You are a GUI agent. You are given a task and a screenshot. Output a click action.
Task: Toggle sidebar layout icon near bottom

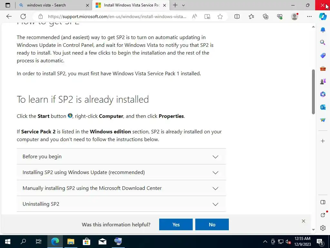coord(323,202)
